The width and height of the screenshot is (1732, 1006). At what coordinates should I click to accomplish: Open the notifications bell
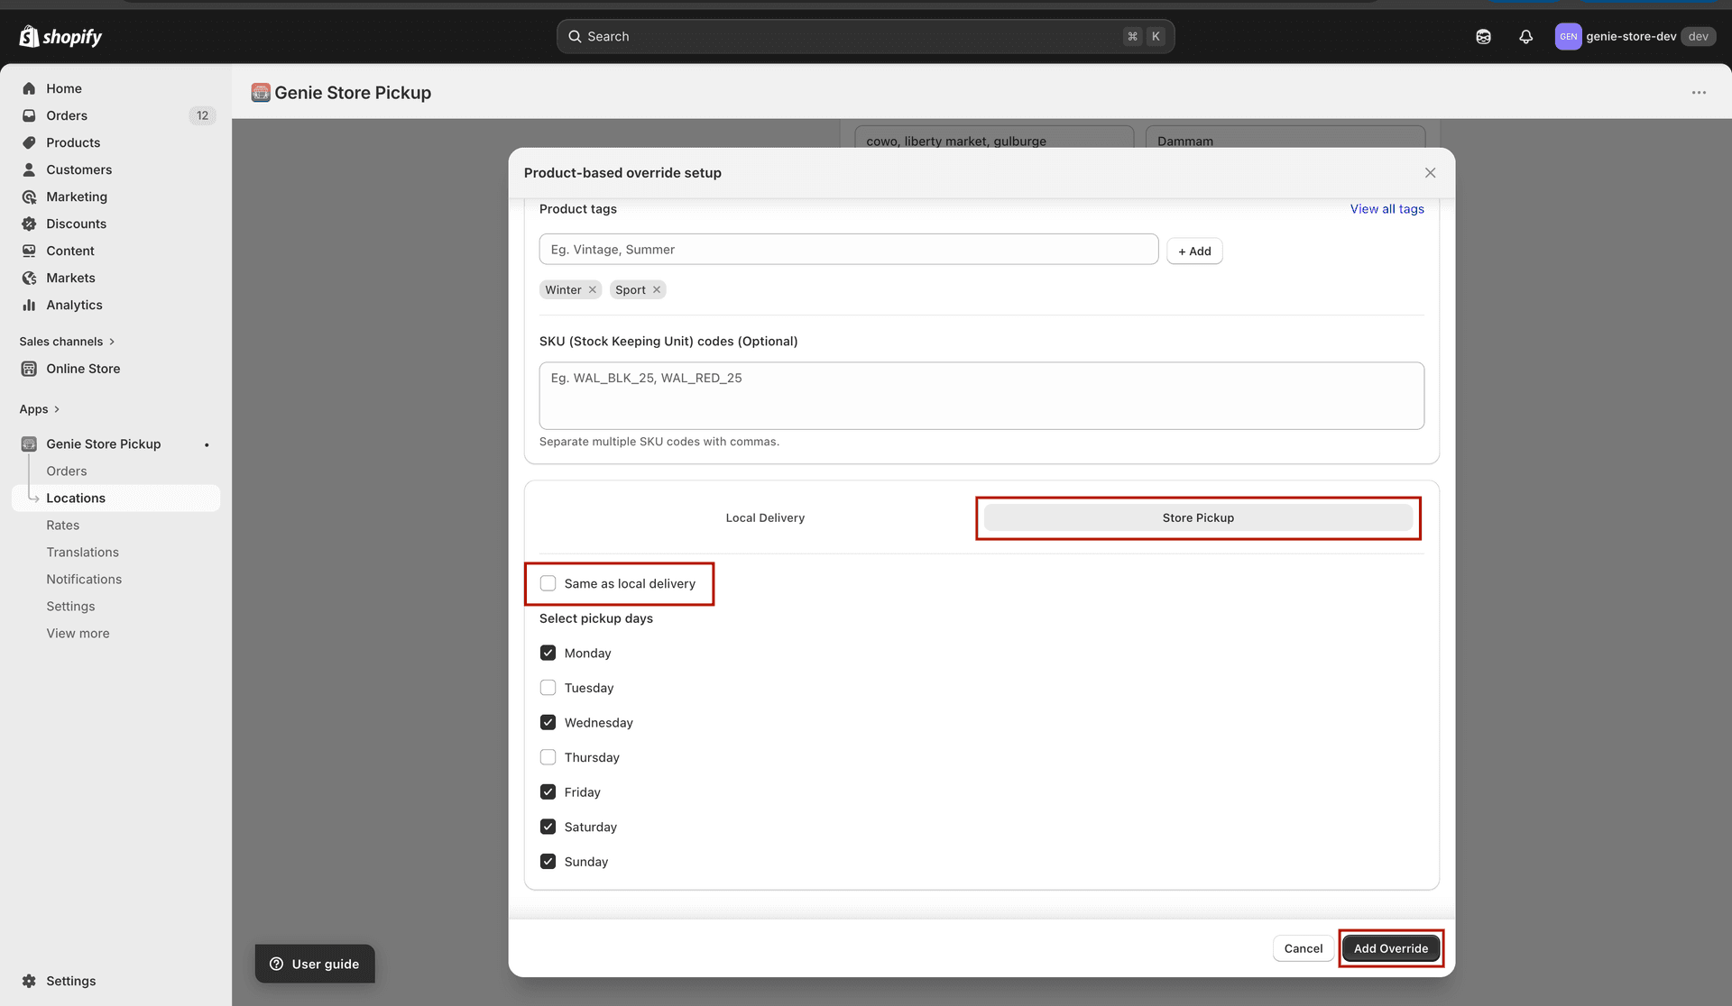[1525, 37]
